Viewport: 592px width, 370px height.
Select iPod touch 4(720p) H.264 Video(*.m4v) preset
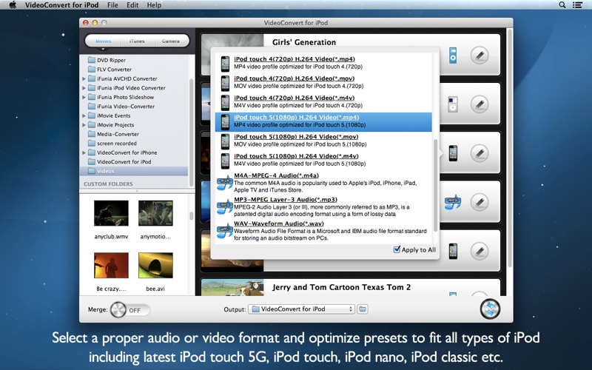point(323,101)
